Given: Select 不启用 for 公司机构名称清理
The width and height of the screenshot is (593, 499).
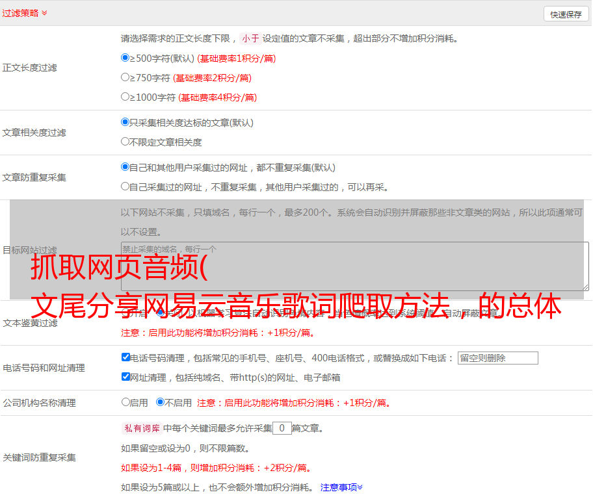Looking at the screenshot, I should [x=161, y=402].
